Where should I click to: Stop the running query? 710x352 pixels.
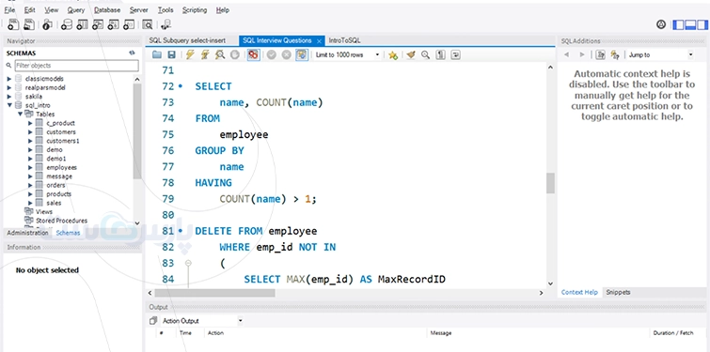[234, 55]
